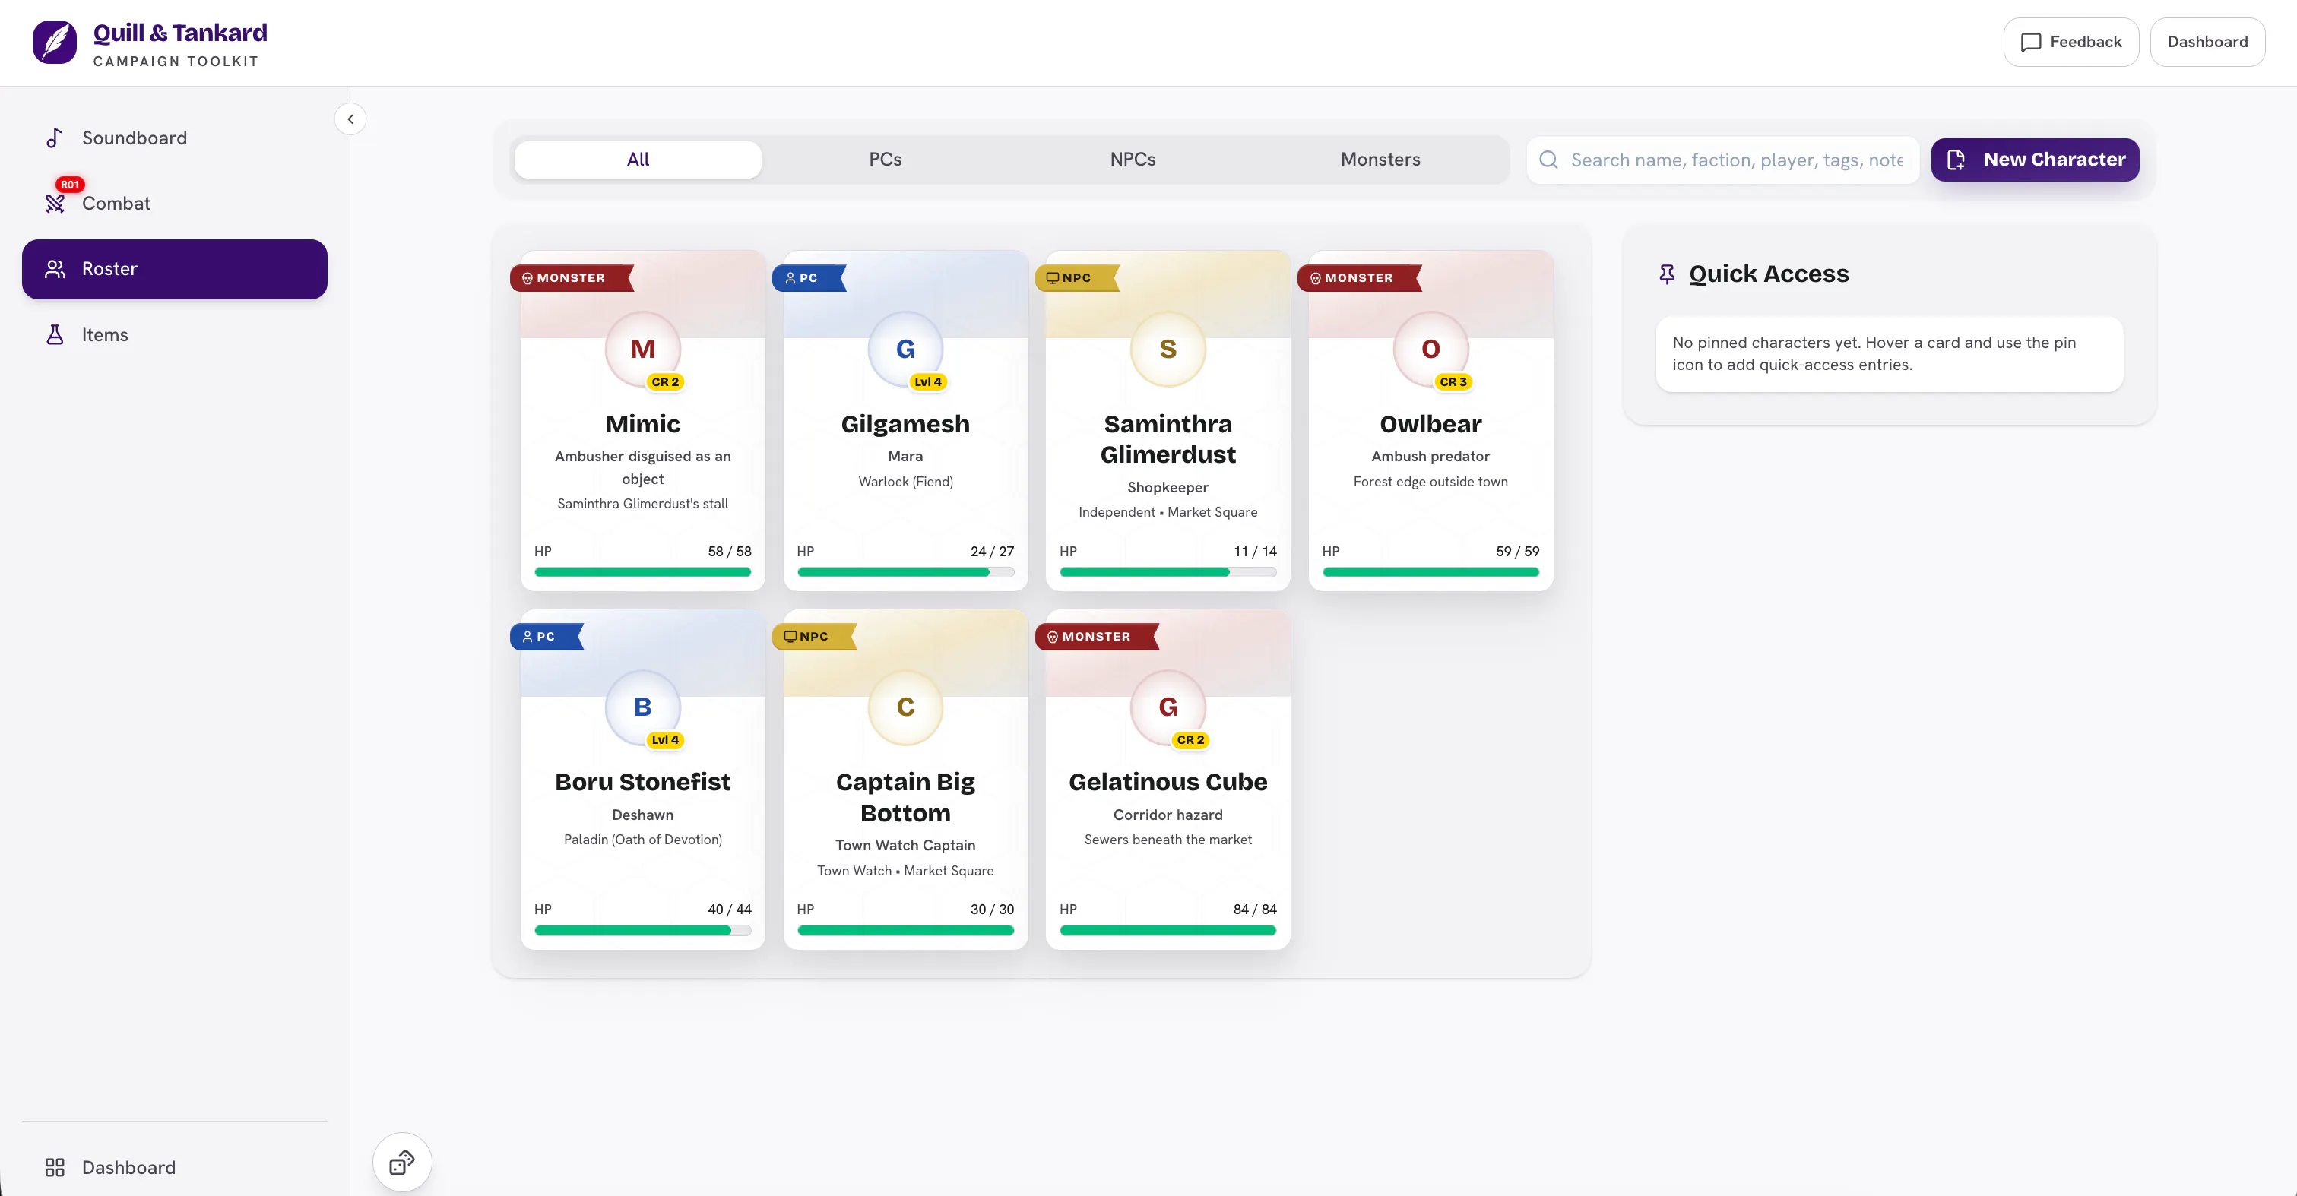This screenshot has width=2297, height=1196.
Task: Click the CR 2 badge on Mimic
Action: [665, 381]
